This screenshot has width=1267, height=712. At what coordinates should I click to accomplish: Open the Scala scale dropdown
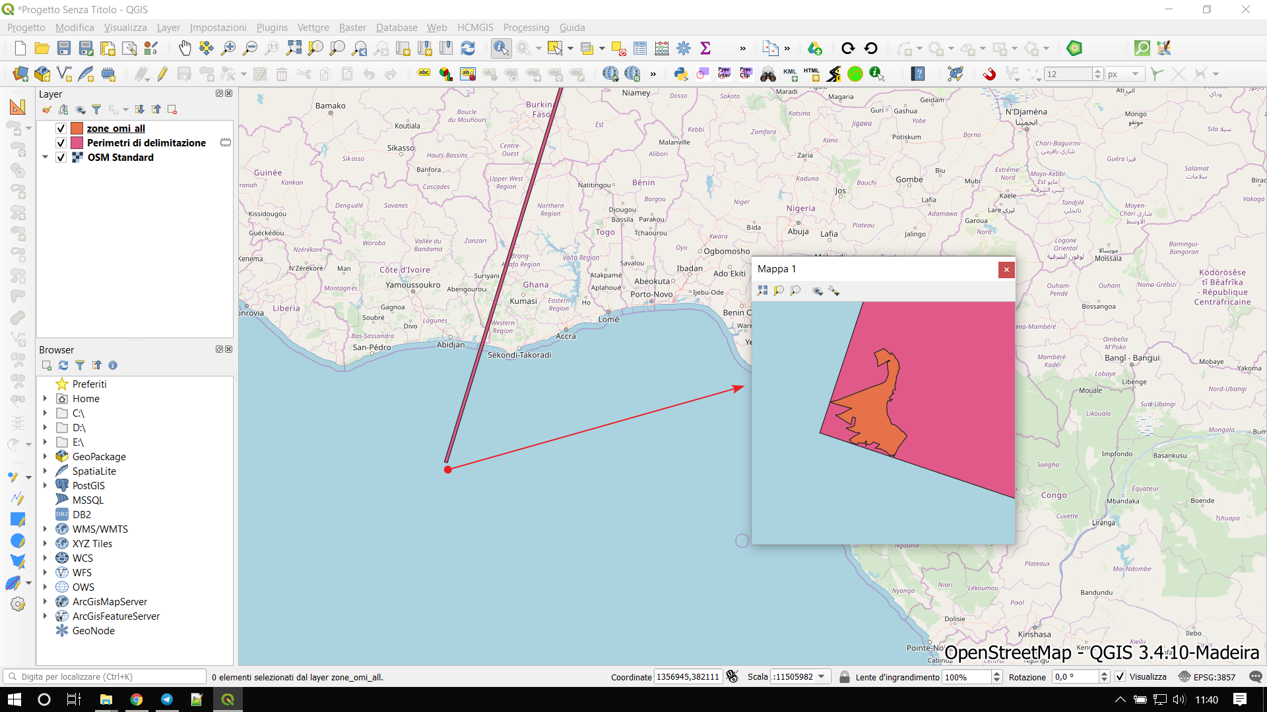(822, 676)
